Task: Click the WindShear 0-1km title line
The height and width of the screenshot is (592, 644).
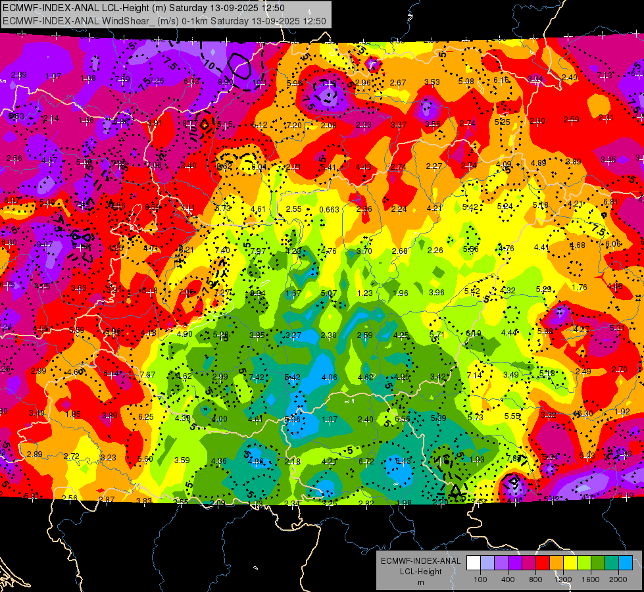Action: [x=164, y=21]
